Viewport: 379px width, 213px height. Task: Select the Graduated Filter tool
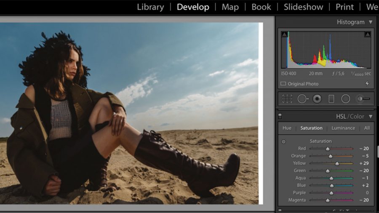(x=331, y=99)
